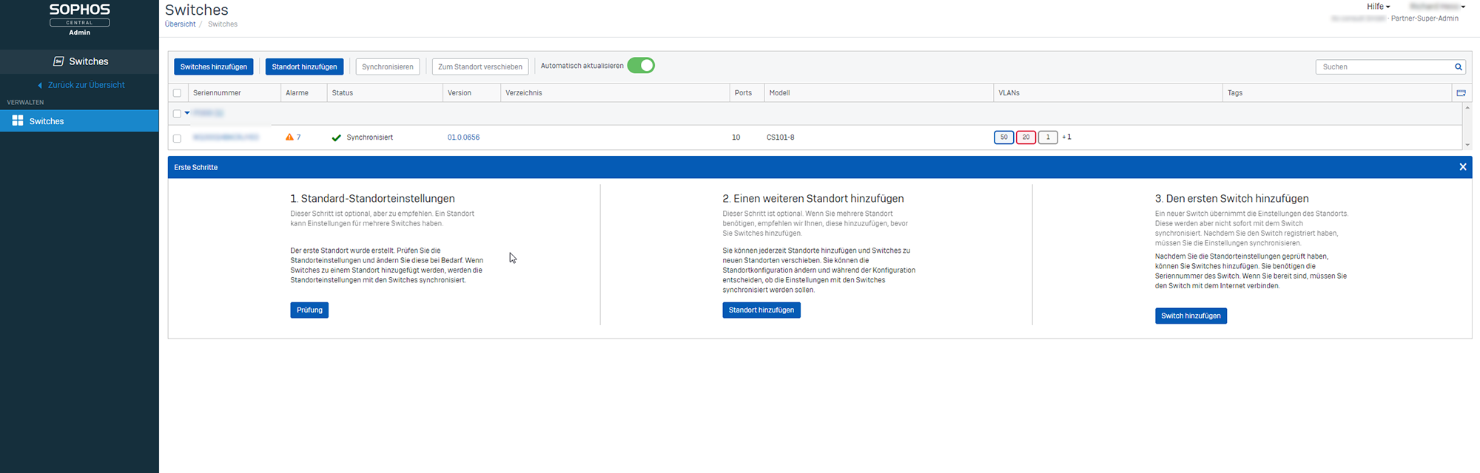Go back via Zurück zur Übersicht
Viewport: 1480px width, 473px height.
[x=85, y=85]
